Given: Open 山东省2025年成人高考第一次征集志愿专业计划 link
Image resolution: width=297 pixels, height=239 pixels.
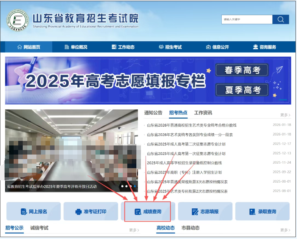Looking at the screenshot, I should [x=186, y=154].
